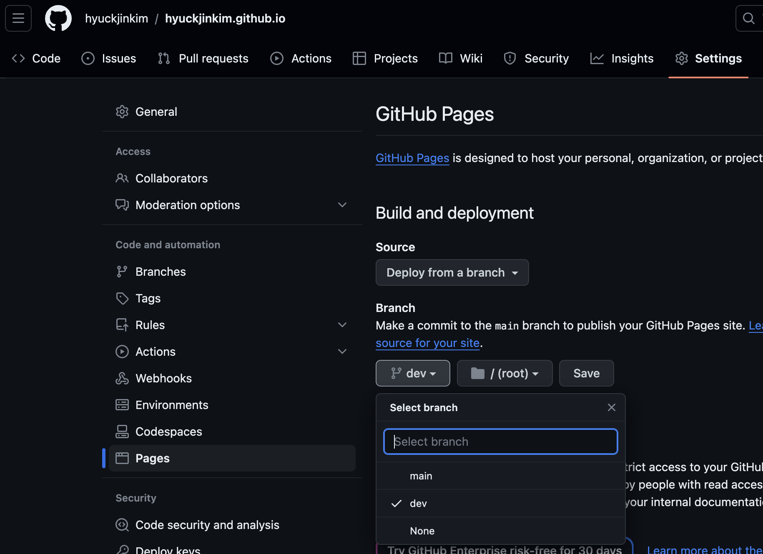The width and height of the screenshot is (763, 554).
Task: Select the Settings tab
Action: point(708,58)
